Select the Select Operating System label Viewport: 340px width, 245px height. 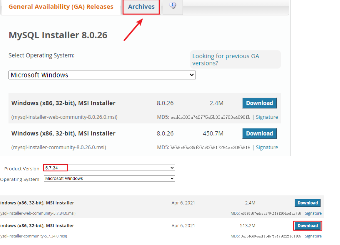[41, 56]
